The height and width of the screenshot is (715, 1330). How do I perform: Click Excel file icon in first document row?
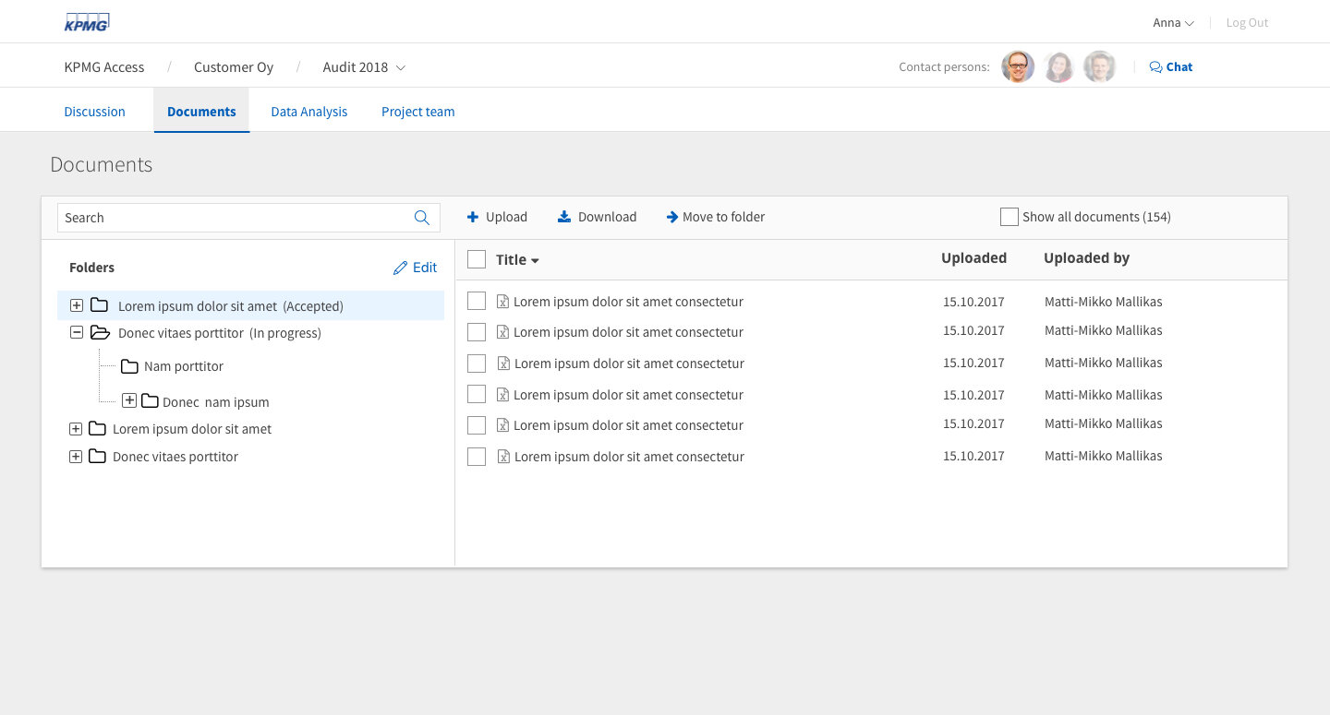coord(503,301)
